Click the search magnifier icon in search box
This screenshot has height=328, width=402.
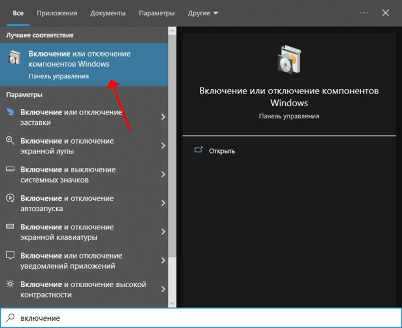(10, 318)
